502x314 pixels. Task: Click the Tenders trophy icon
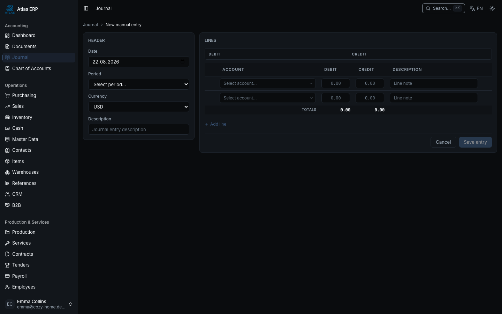point(7,265)
